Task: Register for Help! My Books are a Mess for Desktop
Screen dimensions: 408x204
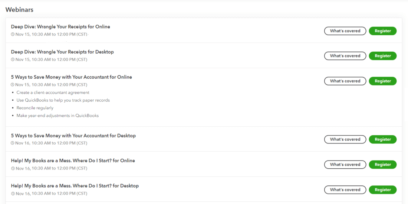Action: tap(382, 190)
